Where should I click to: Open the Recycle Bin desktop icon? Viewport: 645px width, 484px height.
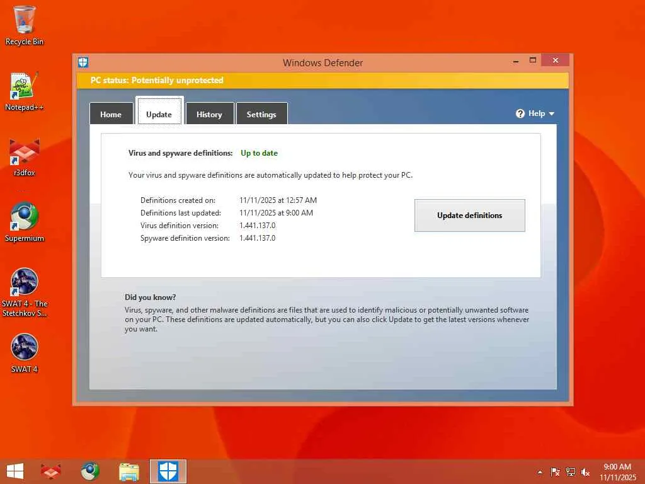[x=25, y=25]
